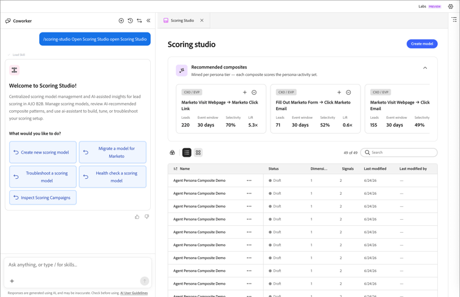The width and height of the screenshot is (460, 297).
Task: Close the Scoring Studio tab
Action: pos(202,20)
